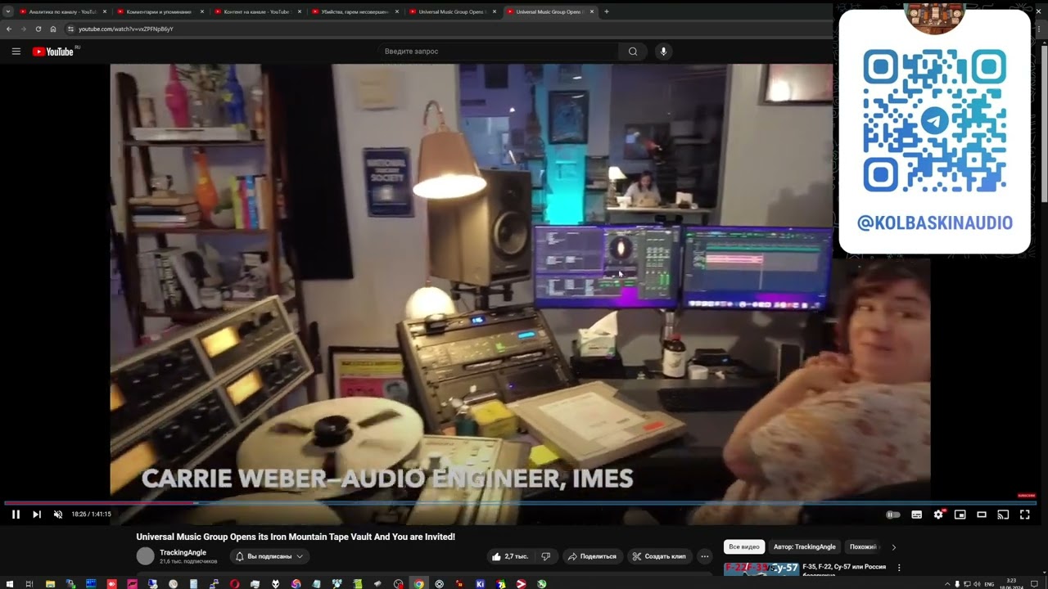Select the Похожий filter chip

pyautogui.click(x=863, y=546)
